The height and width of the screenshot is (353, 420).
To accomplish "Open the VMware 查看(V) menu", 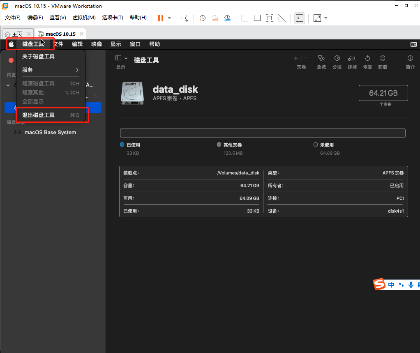I will pos(58,18).
